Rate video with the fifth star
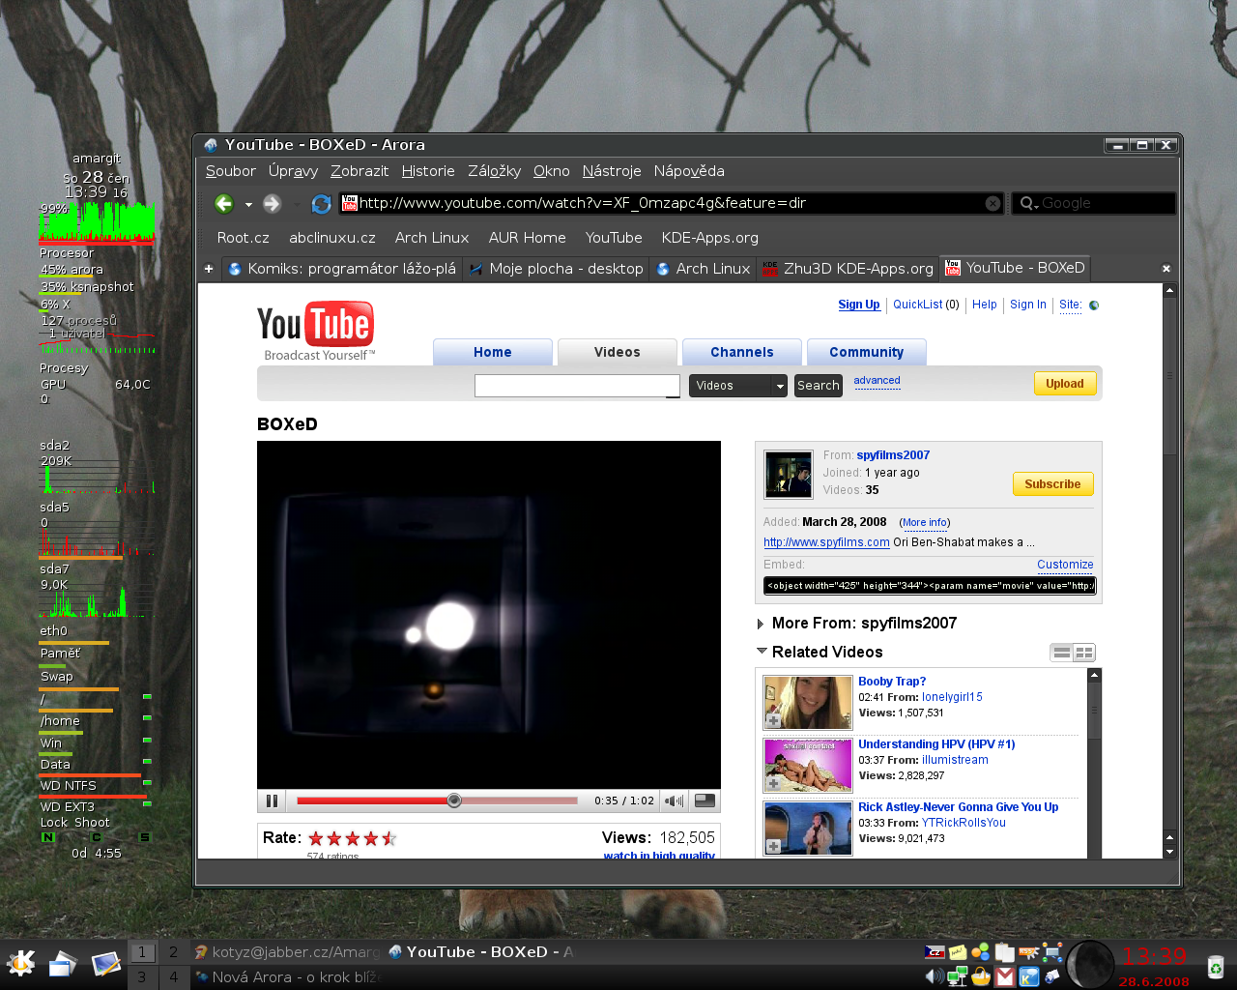The height and width of the screenshot is (990, 1237). tap(388, 838)
